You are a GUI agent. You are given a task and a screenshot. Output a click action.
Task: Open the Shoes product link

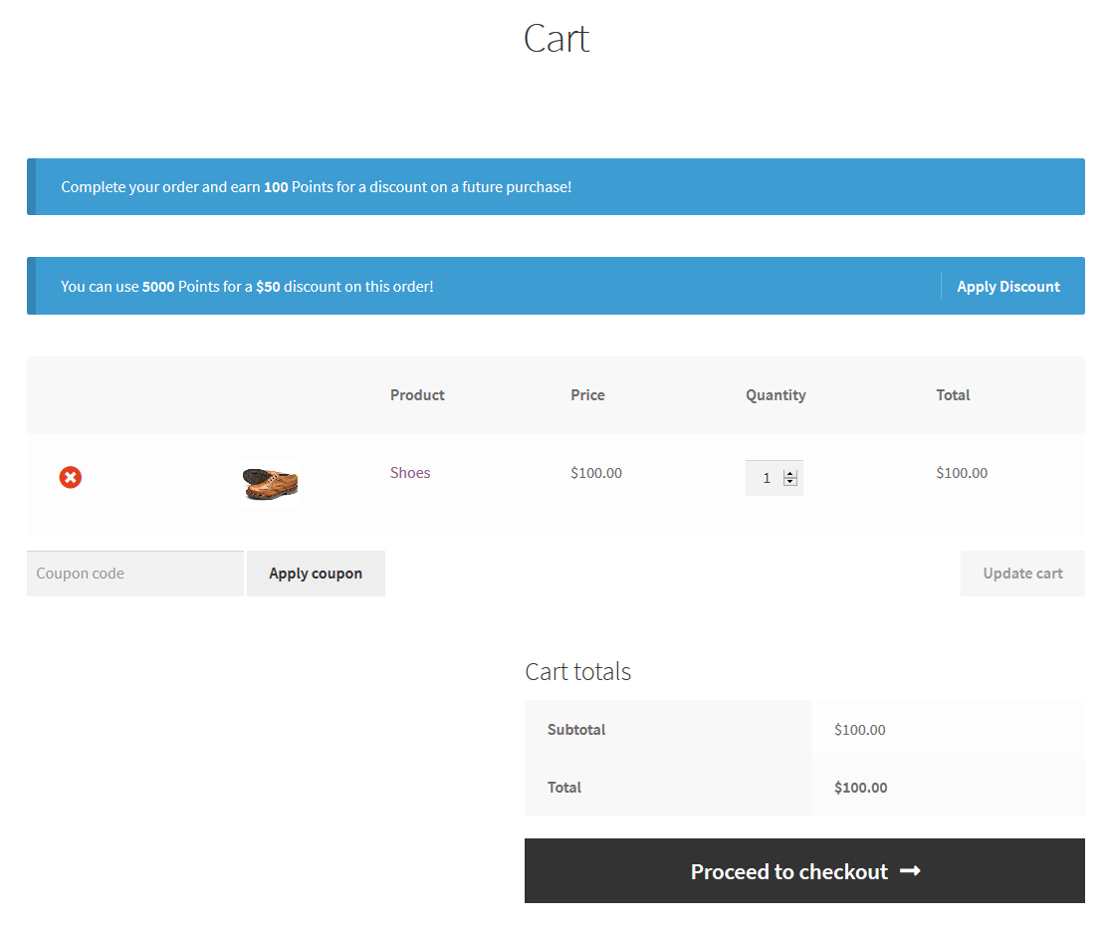410,473
